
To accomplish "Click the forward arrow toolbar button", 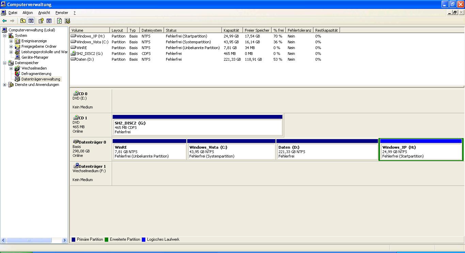I will 12,21.
